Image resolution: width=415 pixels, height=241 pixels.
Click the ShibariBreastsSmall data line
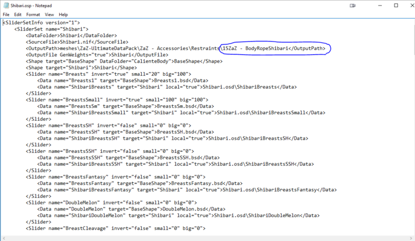click(x=181, y=112)
